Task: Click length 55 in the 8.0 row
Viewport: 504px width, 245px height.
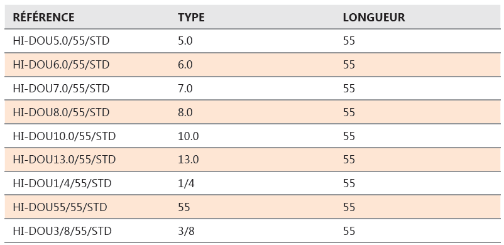Action: [x=349, y=112]
